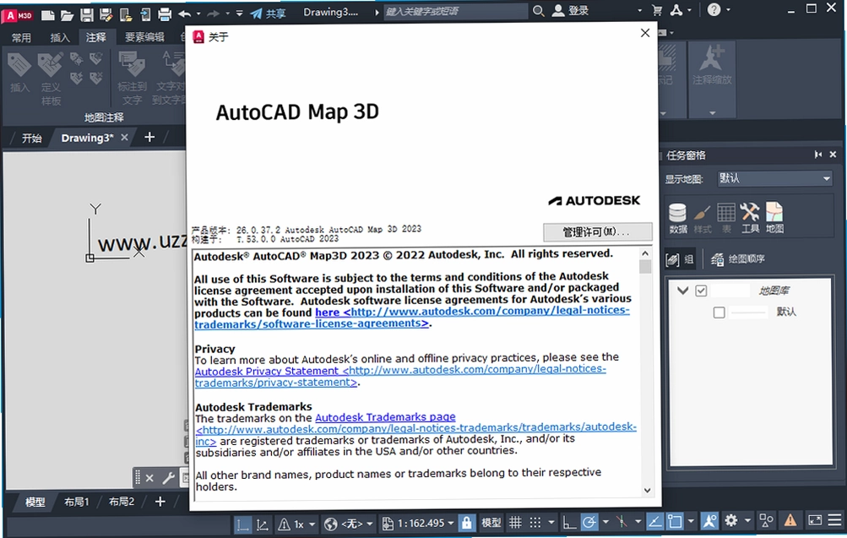Image resolution: width=847 pixels, height=538 pixels.
Task: Toggle ortho mode in the status bar
Action: (569, 522)
